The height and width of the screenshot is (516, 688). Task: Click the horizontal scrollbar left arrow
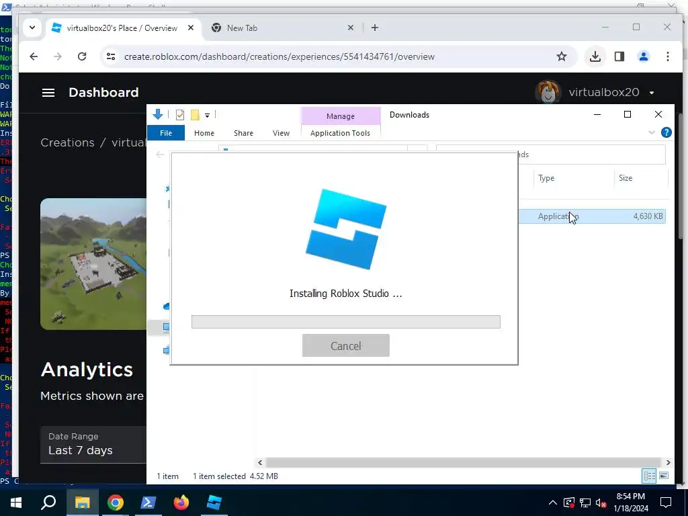coord(260,462)
